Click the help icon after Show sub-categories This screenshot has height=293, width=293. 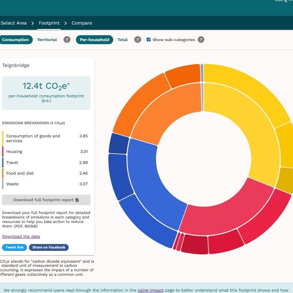point(201,40)
